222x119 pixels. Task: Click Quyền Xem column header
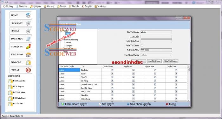pyautogui.click(x=176, y=66)
